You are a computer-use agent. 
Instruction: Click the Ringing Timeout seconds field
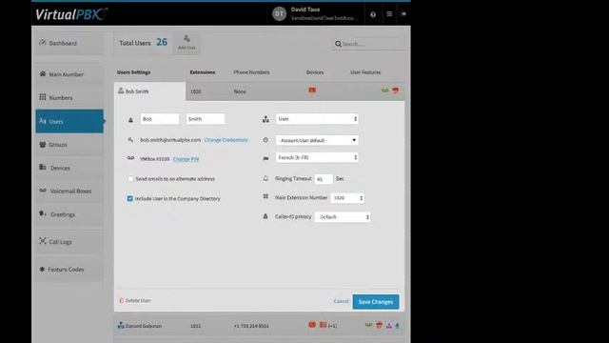(324, 179)
